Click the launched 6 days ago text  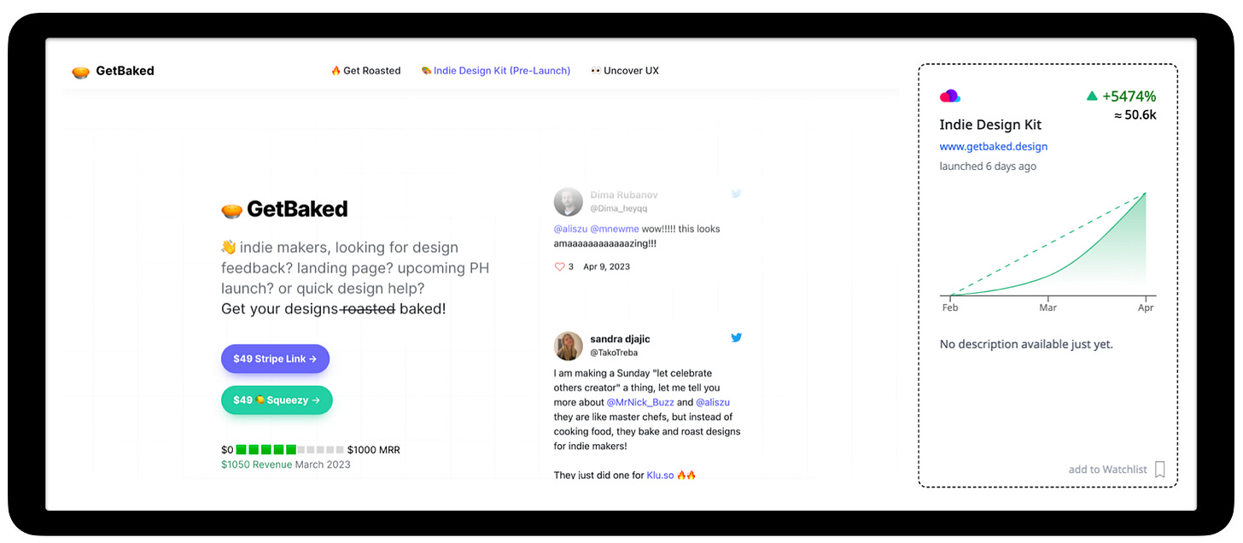coord(988,166)
